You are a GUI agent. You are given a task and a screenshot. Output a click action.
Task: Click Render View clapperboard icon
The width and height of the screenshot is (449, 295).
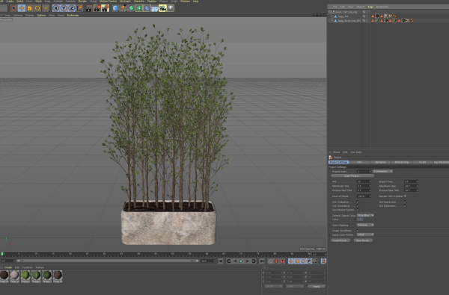pos(89,8)
